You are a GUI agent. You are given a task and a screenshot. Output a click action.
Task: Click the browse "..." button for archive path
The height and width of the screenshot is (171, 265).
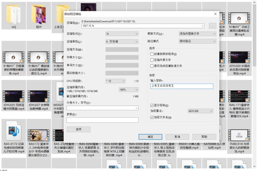(x=212, y=26)
